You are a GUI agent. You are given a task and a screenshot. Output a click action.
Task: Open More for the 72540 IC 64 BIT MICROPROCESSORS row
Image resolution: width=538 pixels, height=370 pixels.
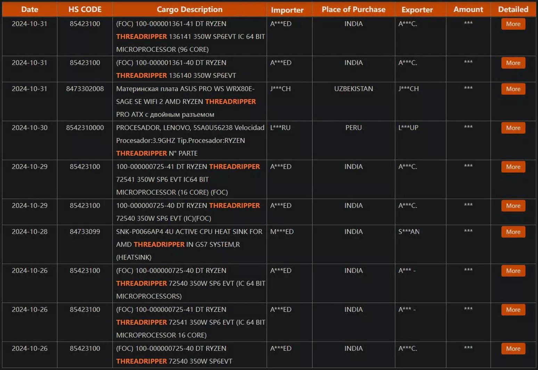click(513, 271)
